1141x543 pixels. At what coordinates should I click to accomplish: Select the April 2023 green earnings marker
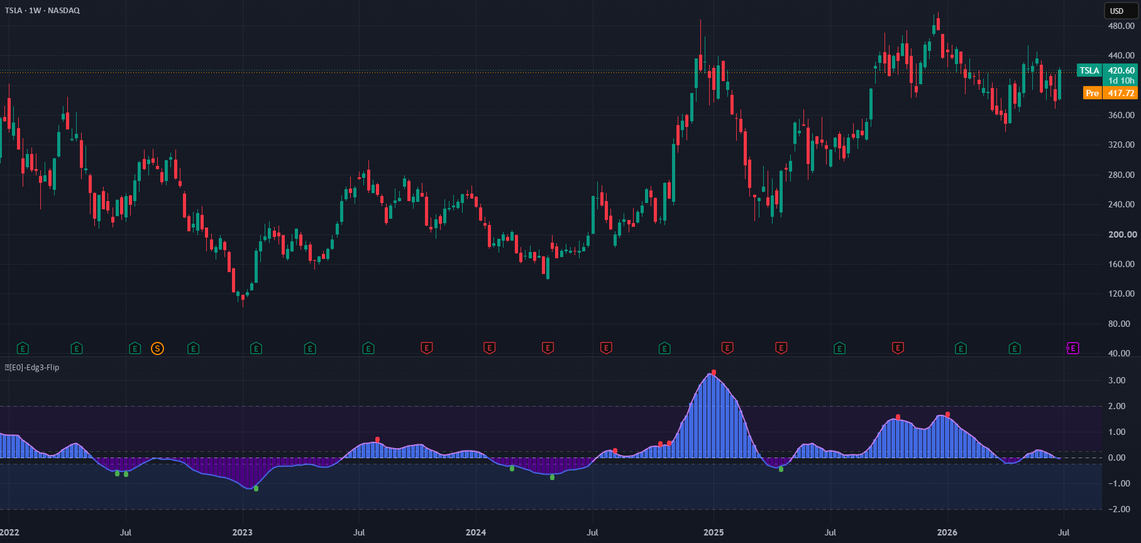[x=310, y=348]
